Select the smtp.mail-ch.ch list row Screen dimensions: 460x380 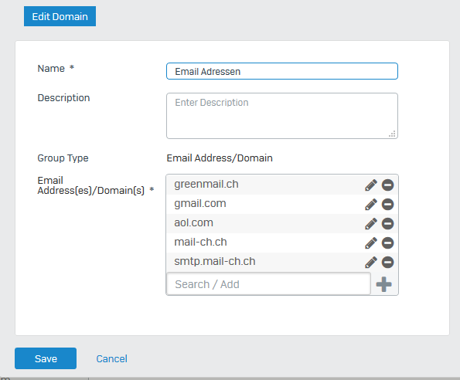coord(282,263)
